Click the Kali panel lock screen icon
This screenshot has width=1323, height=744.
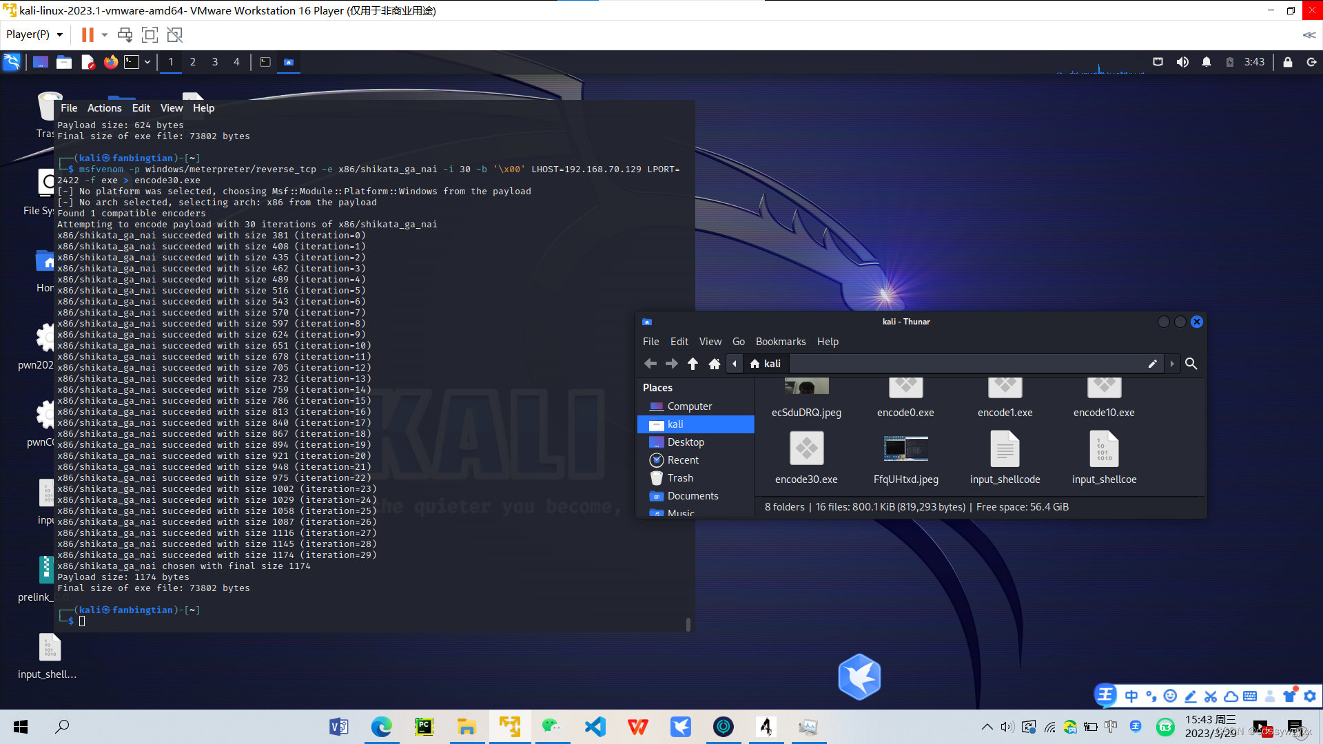click(1287, 62)
